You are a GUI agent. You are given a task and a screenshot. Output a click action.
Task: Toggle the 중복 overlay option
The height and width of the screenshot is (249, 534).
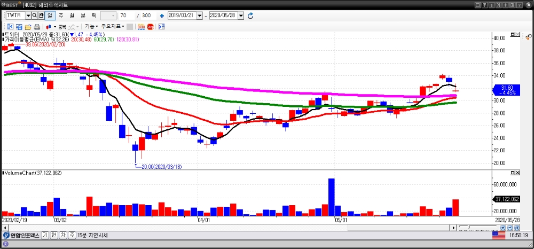(x=61, y=27)
